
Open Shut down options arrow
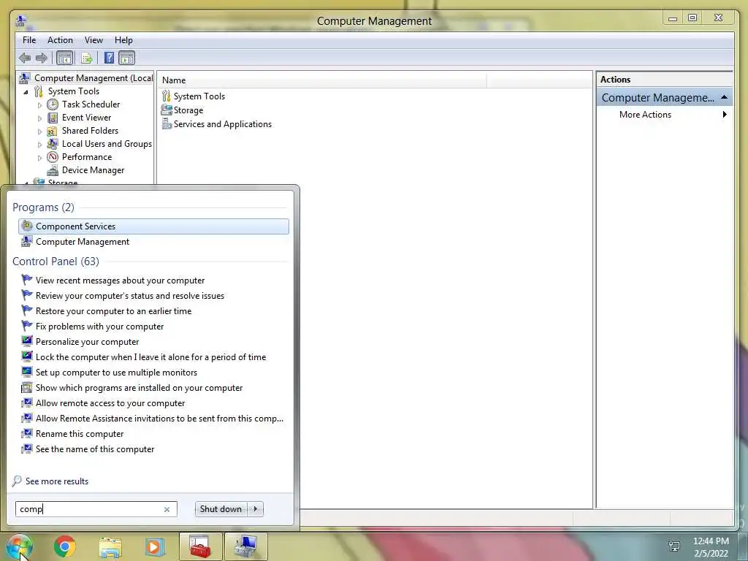[x=256, y=509]
